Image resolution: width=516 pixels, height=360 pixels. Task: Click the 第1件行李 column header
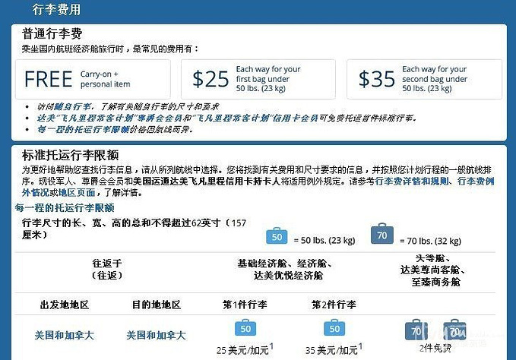tap(245, 305)
